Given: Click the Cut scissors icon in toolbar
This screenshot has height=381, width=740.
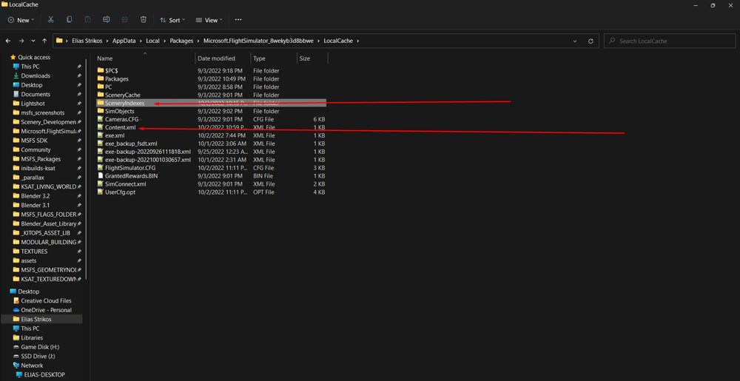Looking at the screenshot, I should point(50,20).
